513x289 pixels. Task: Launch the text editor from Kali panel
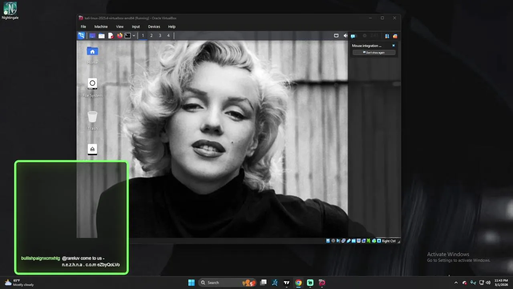[x=111, y=36]
